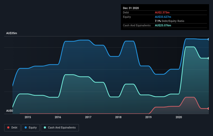213x136 pixels.
Task: Click Cash And Equivalents label in tooltip
Action: pos(137,25)
